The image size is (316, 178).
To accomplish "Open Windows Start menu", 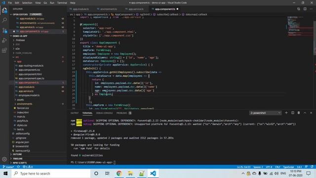I will click(5, 174).
